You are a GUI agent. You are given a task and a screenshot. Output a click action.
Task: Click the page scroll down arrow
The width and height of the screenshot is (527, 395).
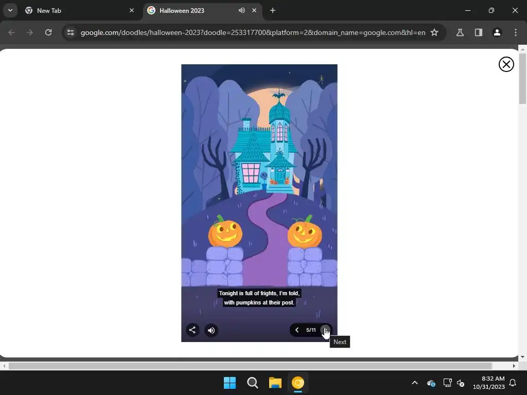[522, 357]
